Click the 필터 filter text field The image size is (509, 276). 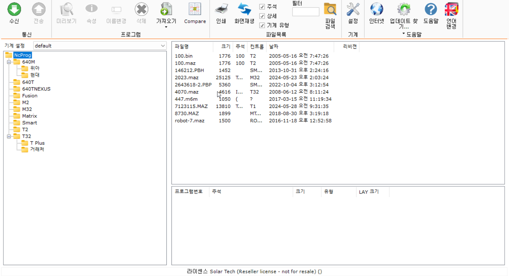(305, 12)
